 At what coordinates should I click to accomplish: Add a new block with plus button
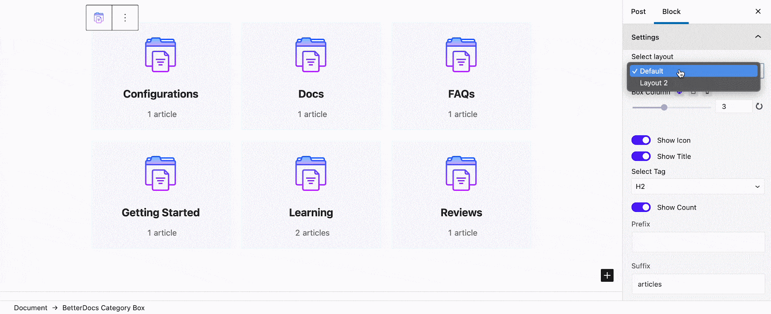click(x=607, y=275)
